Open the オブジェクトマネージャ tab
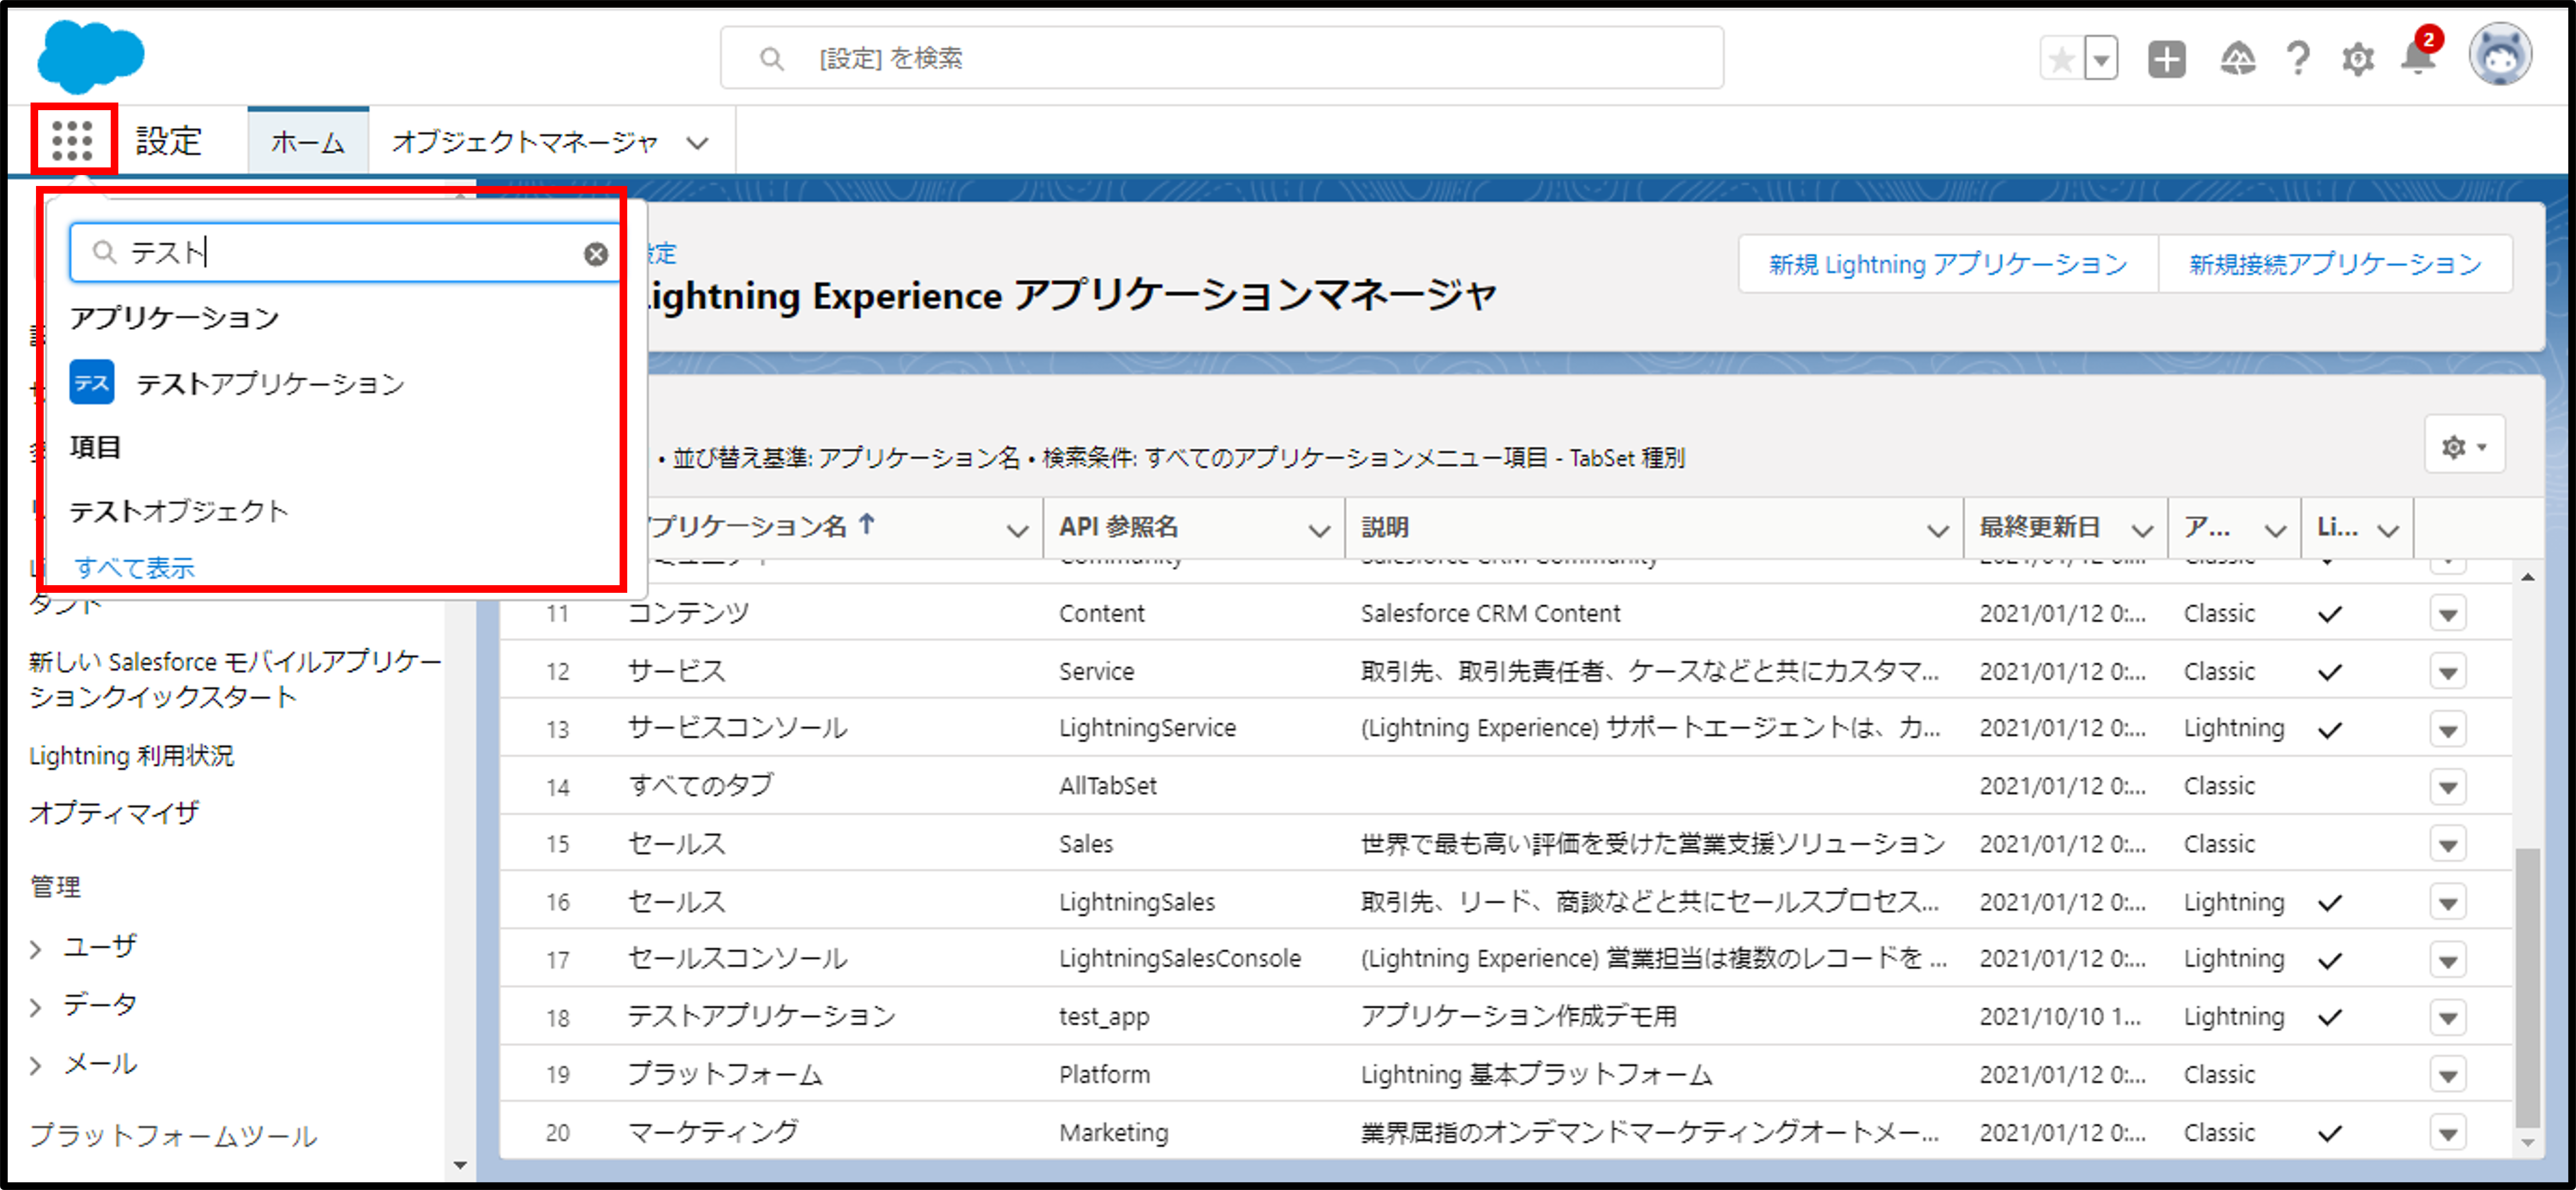This screenshot has width=2576, height=1190. (x=524, y=142)
